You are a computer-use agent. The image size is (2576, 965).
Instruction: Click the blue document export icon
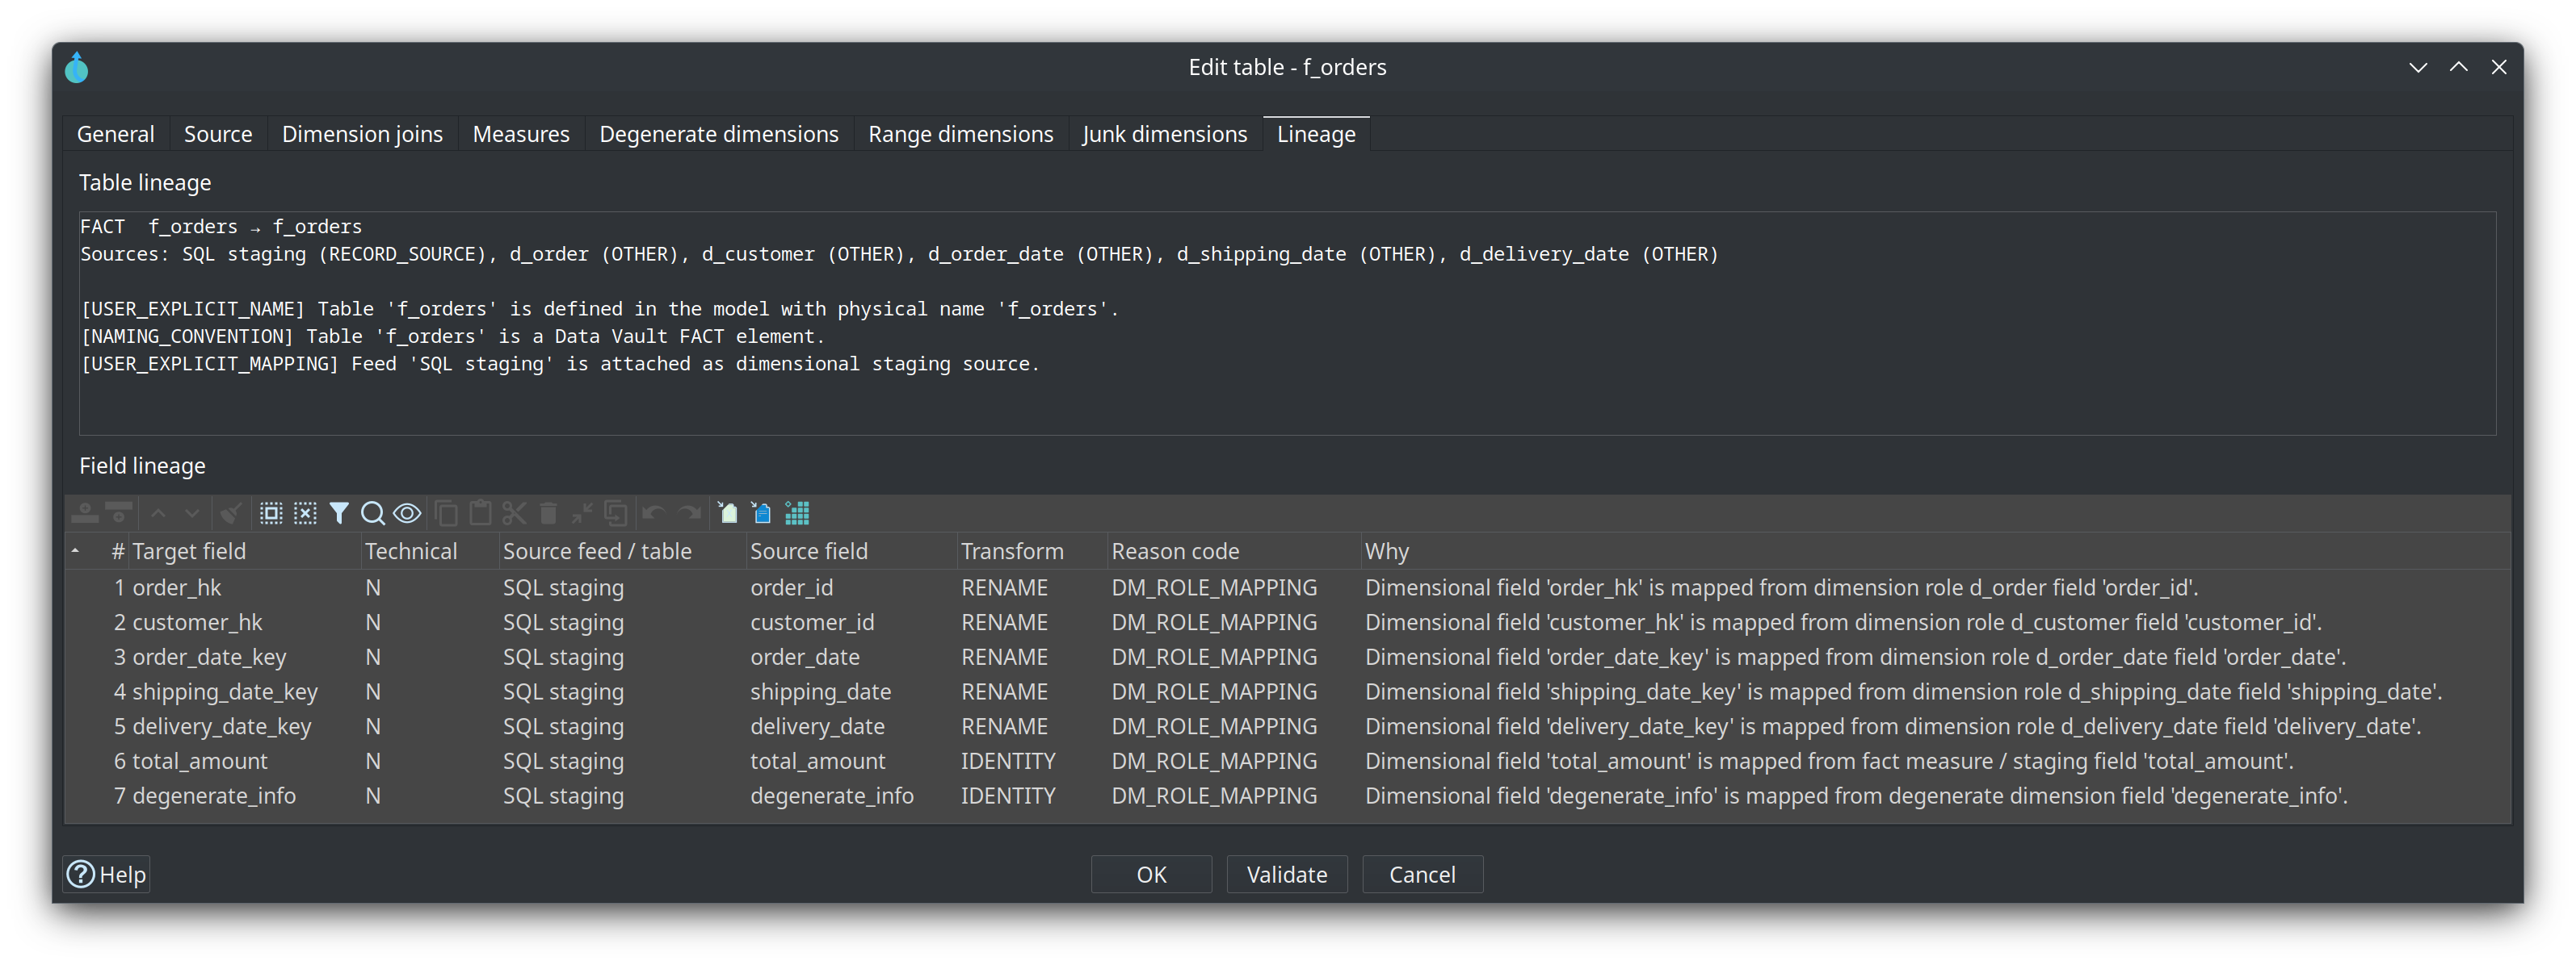tap(762, 513)
